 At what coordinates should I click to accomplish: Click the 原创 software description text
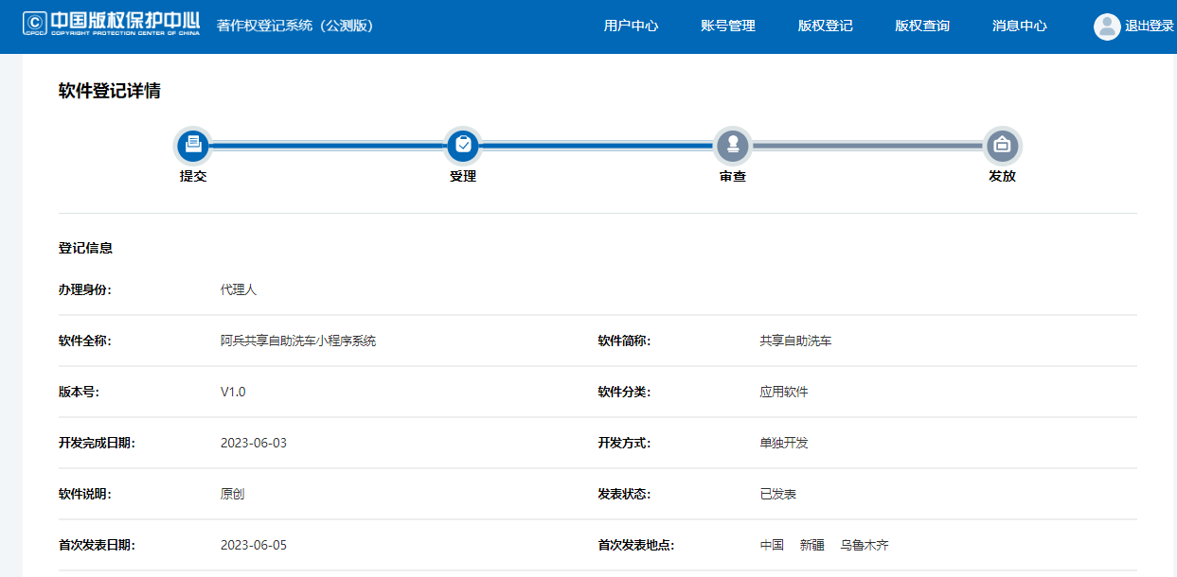[232, 494]
